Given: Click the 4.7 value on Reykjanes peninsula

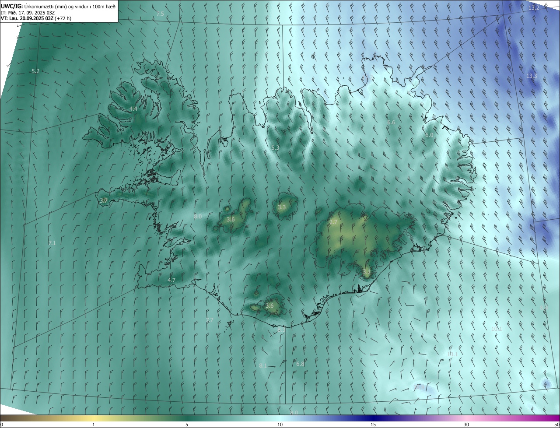Looking at the screenshot, I should pos(171,280).
